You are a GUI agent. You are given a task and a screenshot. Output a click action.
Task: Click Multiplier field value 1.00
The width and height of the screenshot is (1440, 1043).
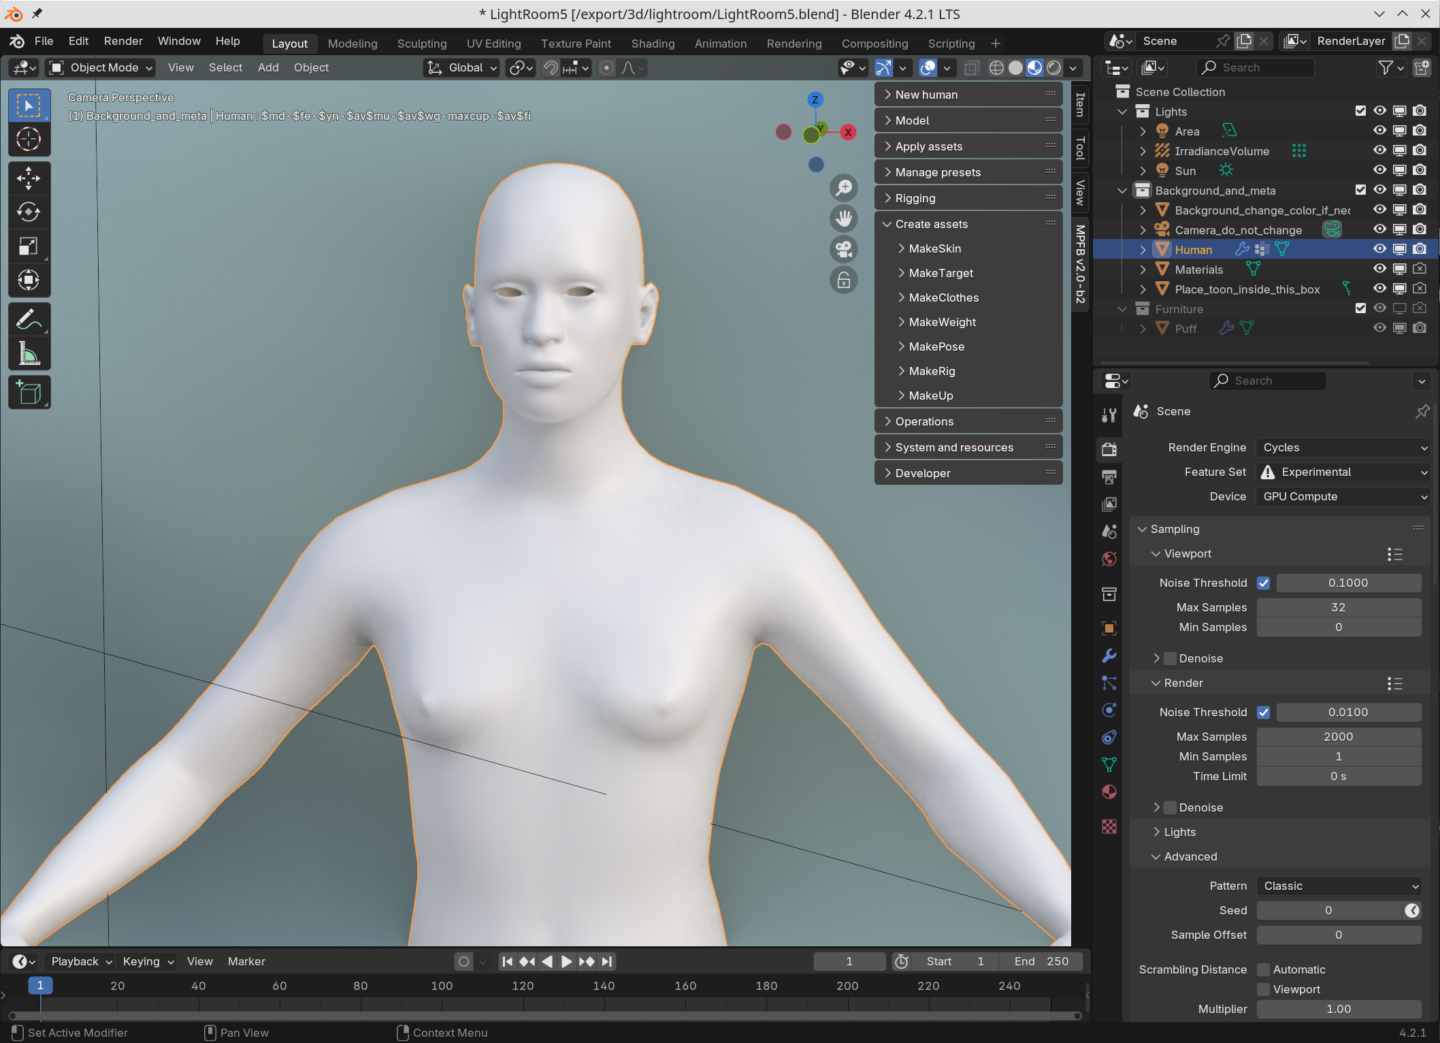click(x=1339, y=1009)
